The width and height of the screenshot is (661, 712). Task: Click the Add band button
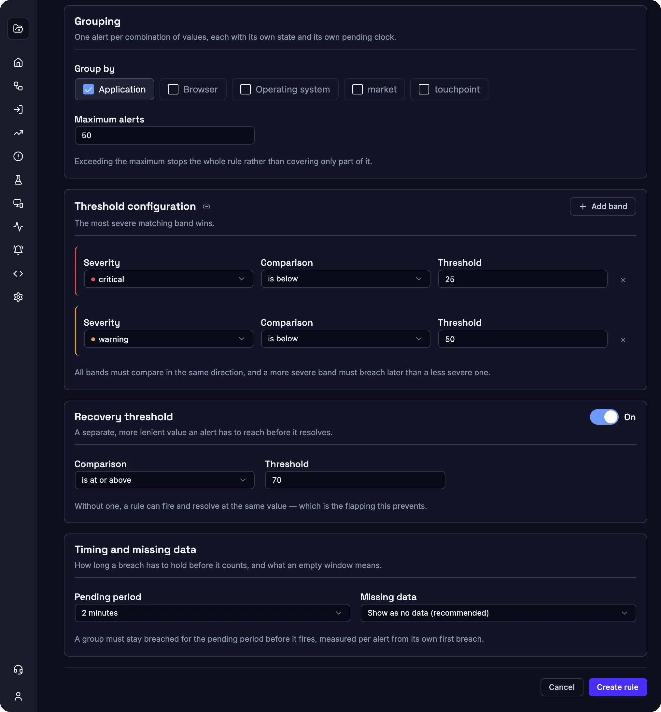603,206
